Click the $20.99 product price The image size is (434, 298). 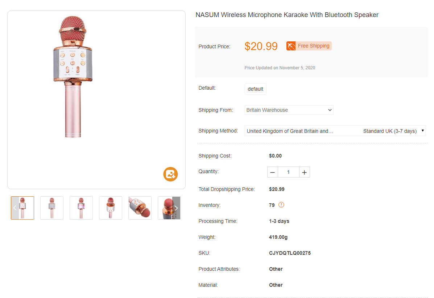point(261,46)
